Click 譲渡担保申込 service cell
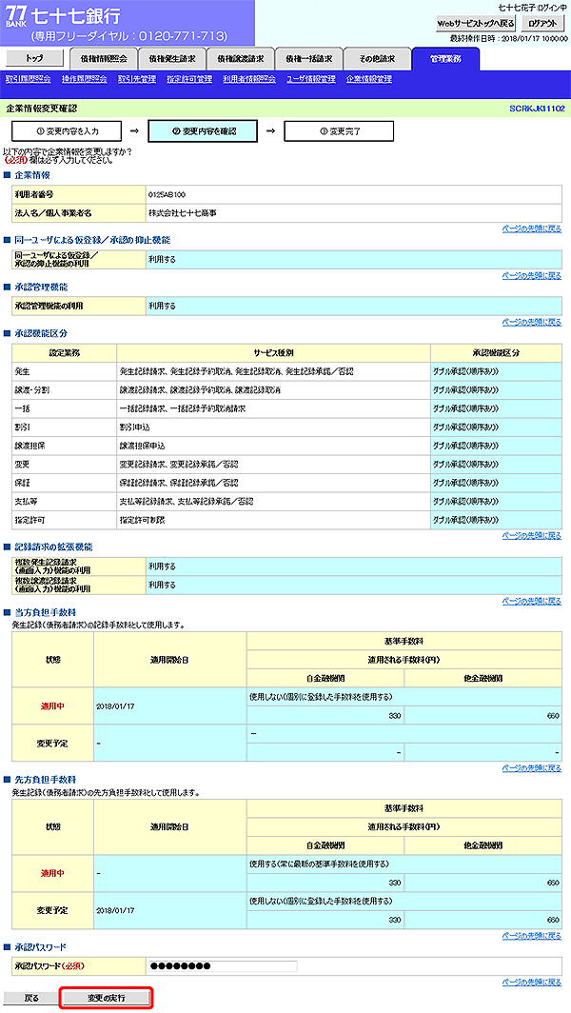Viewport: 571px width, 1013px height. coord(273,446)
